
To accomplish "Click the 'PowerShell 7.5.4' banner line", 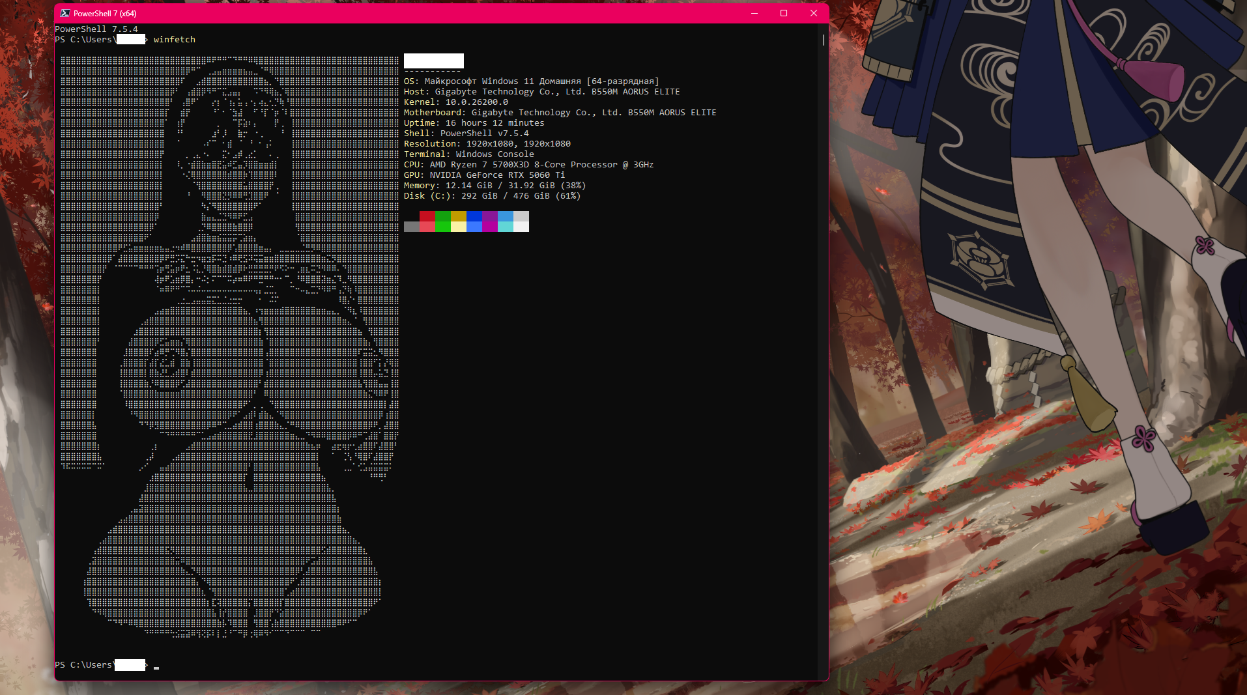I will tap(96, 29).
